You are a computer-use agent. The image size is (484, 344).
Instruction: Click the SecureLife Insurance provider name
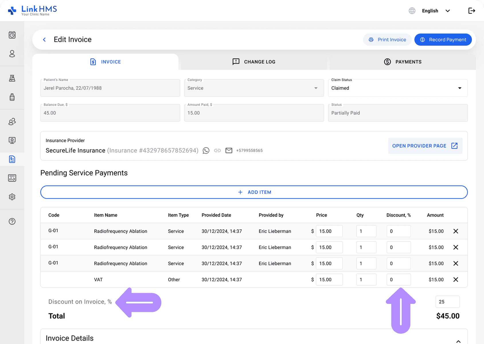tap(75, 150)
